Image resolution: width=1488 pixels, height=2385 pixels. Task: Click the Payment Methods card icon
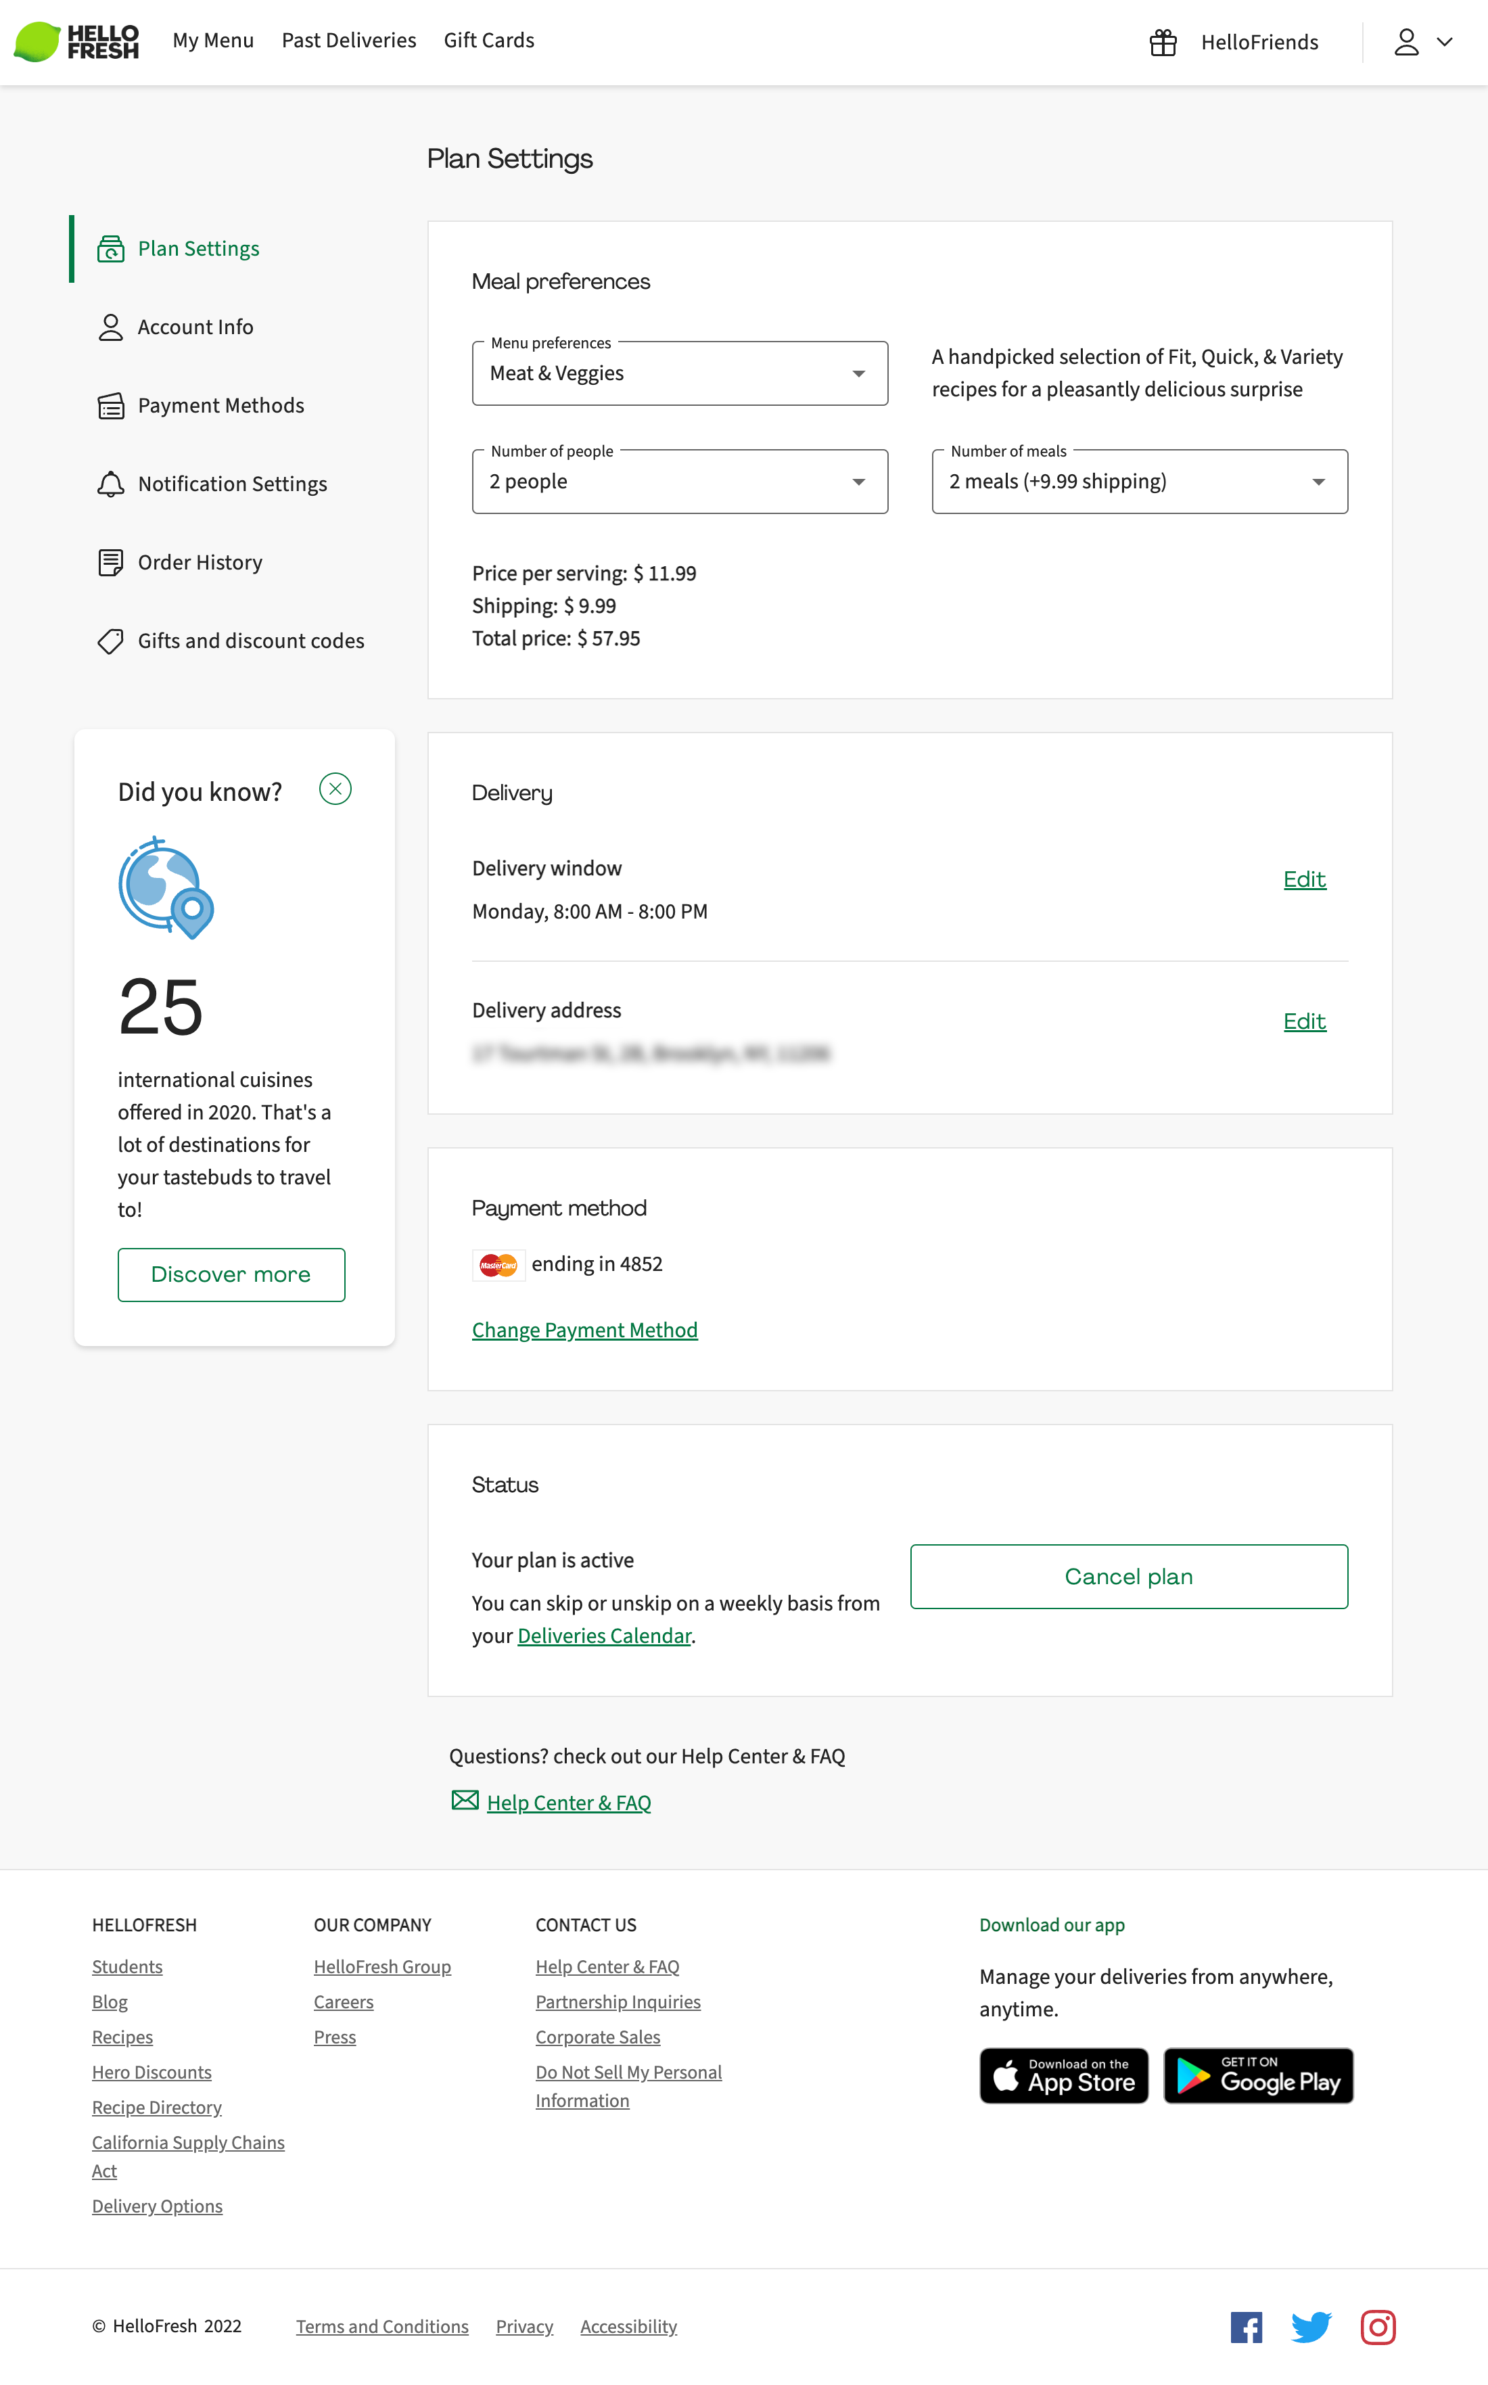point(110,405)
